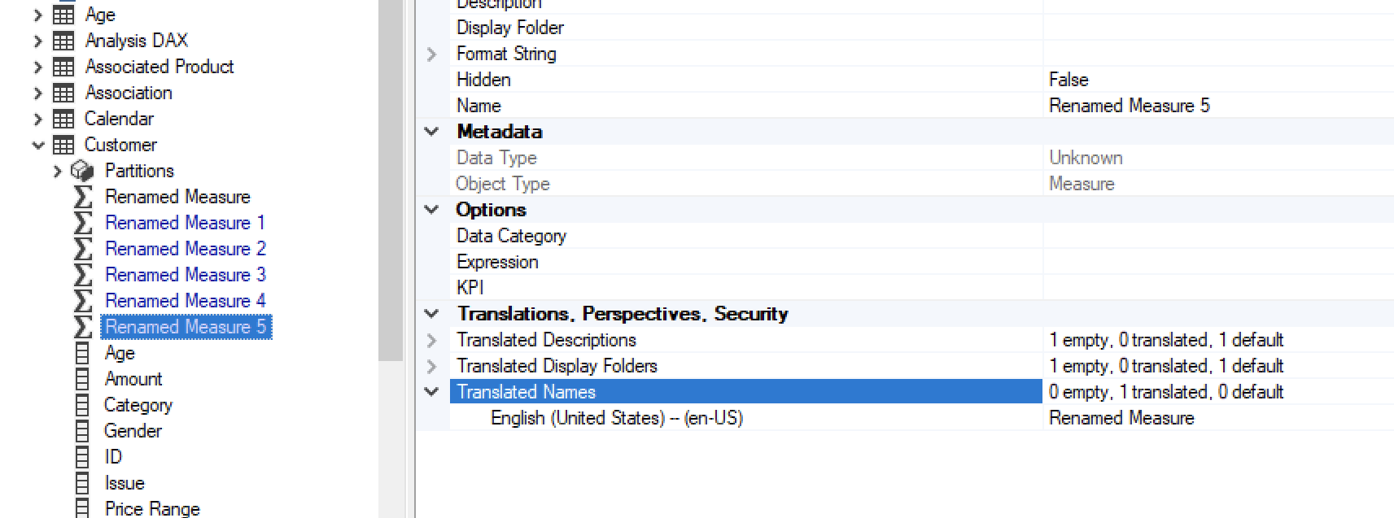Click the column icon beside Gender
The width and height of the screenshot is (1394, 518).
[81, 430]
